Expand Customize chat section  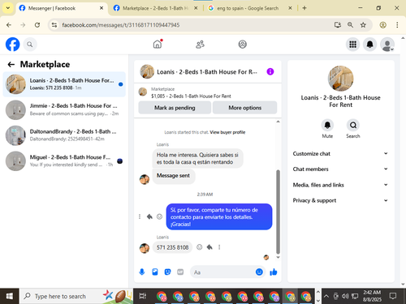pos(340,153)
